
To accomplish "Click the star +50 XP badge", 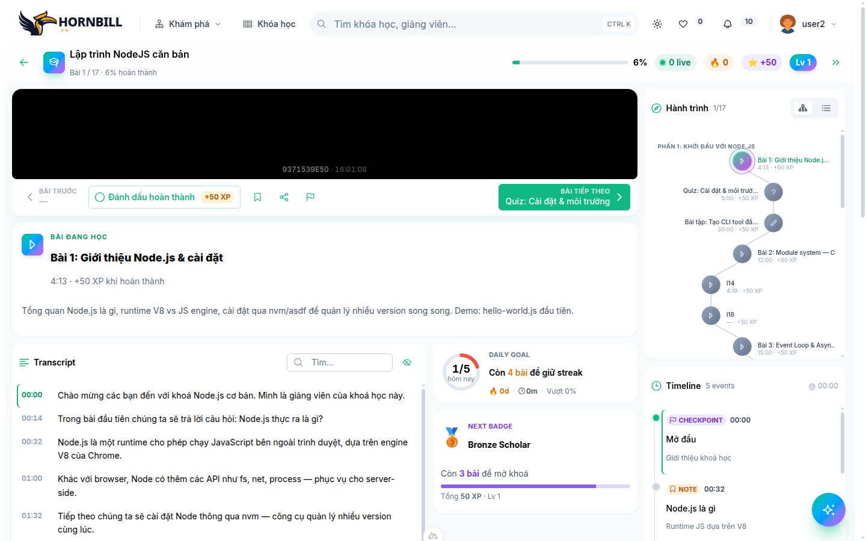I will point(762,63).
